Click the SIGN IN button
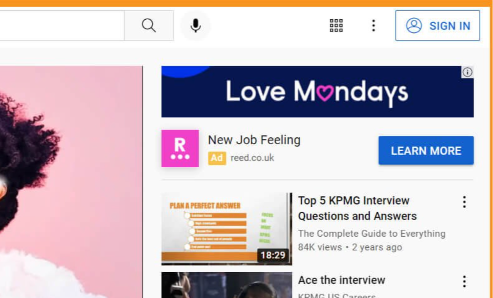The width and height of the screenshot is (493, 298). [x=438, y=25]
